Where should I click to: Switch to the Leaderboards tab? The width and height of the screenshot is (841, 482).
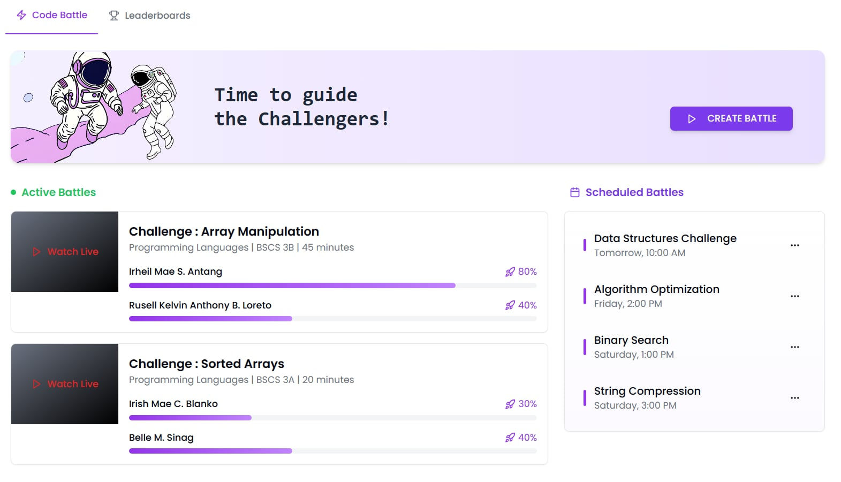(x=150, y=16)
